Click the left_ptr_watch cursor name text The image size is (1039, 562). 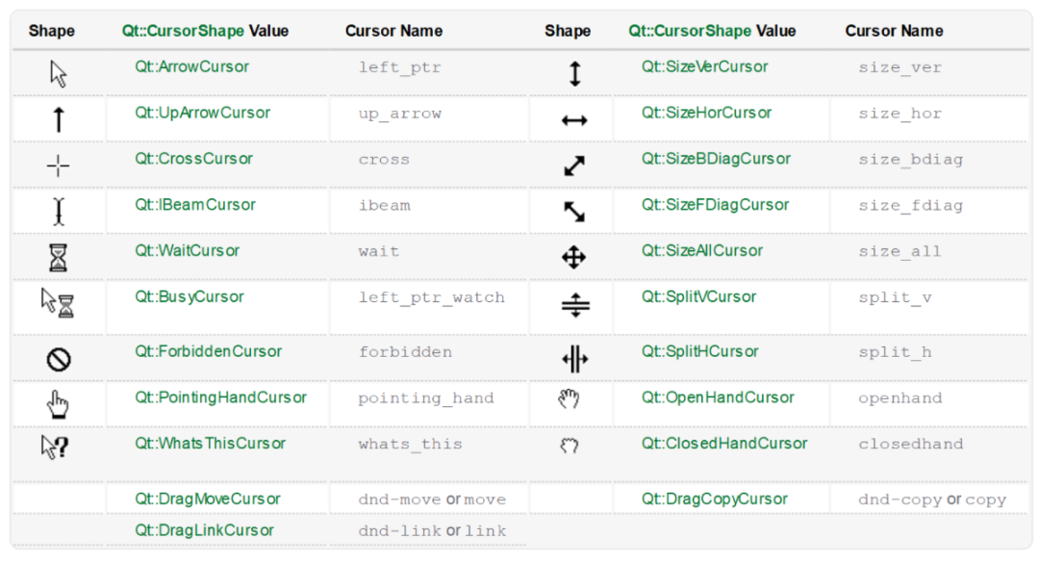click(431, 297)
